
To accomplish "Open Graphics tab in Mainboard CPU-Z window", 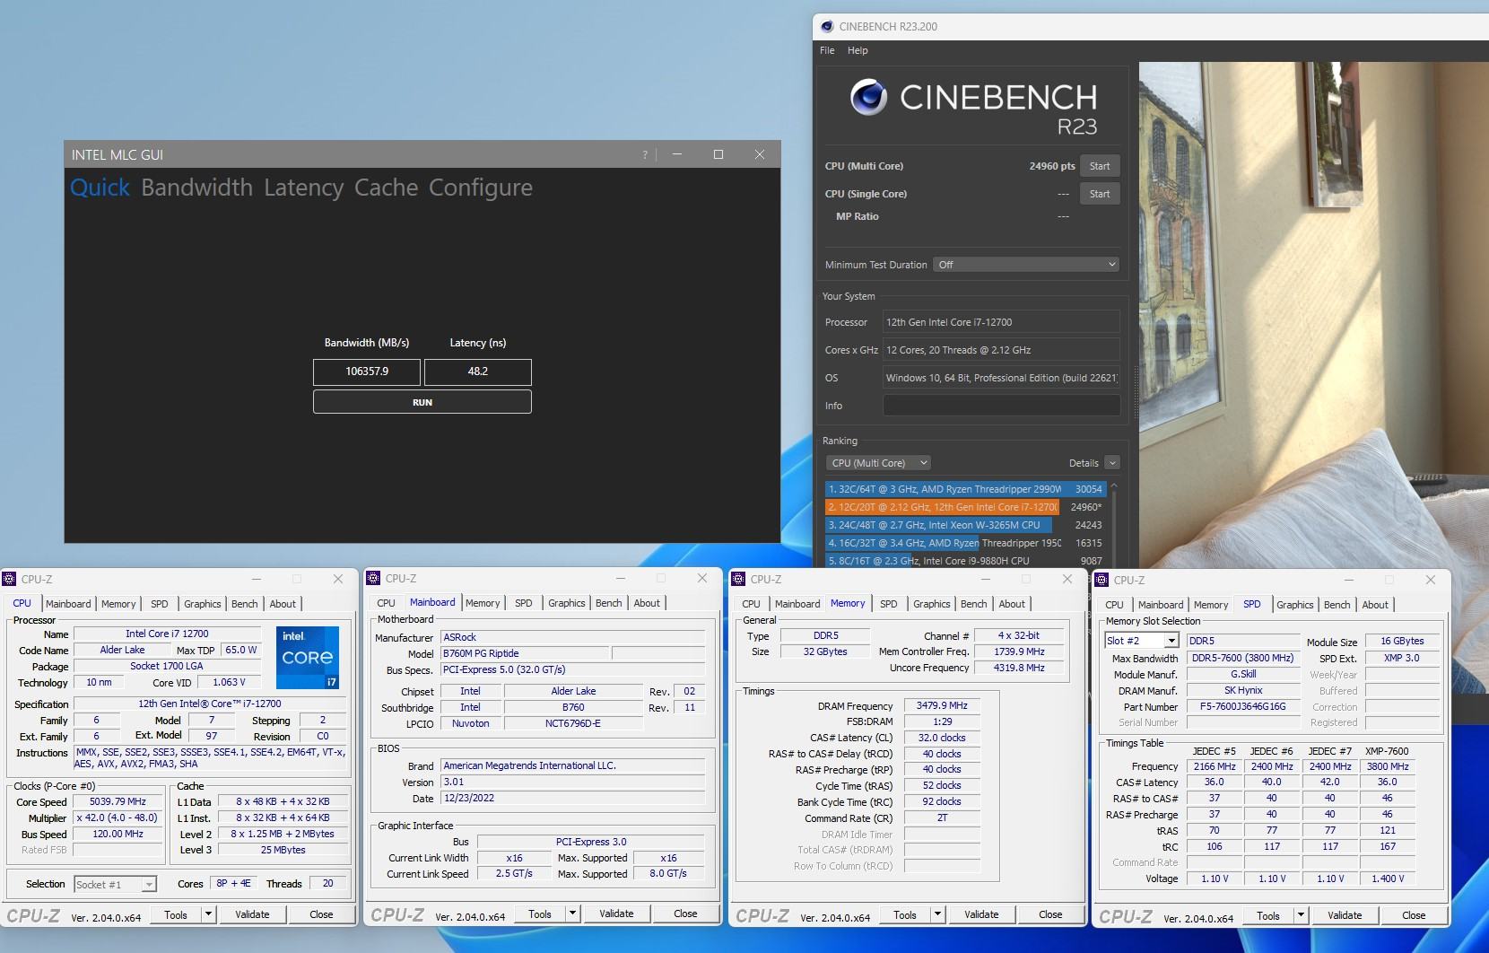I will 566,603.
